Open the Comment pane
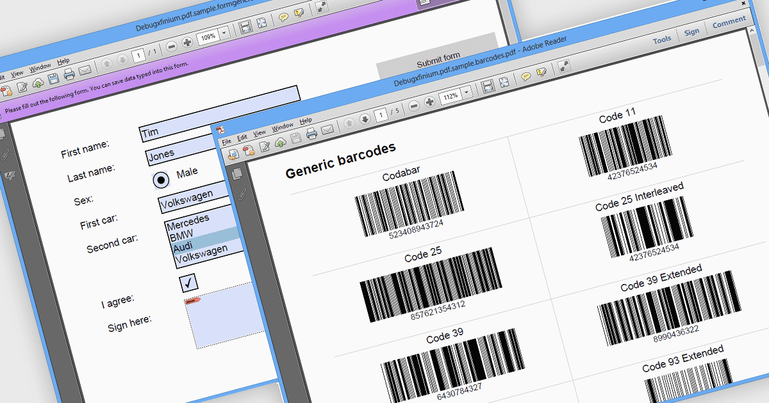 click(729, 23)
